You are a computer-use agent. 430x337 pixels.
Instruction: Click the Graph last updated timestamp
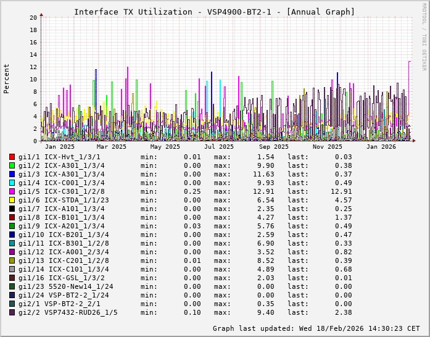(316, 328)
